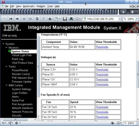The height and width of the screenshot is (126, 139).
Task: Open Firmware Update task
Action: pos(22,81)
